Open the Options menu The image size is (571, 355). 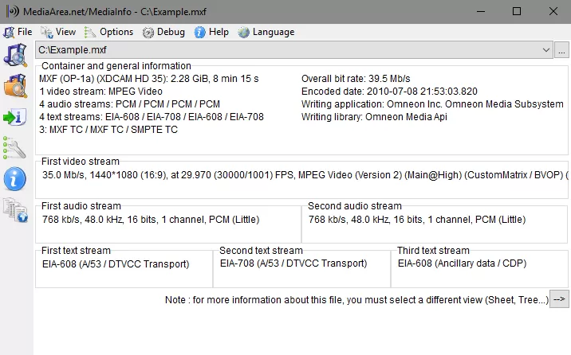[108, 32]
